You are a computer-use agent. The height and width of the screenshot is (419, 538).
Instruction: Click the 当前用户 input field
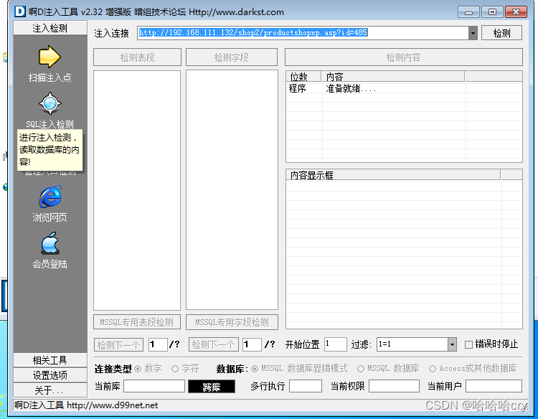click(x=494, y=386)
